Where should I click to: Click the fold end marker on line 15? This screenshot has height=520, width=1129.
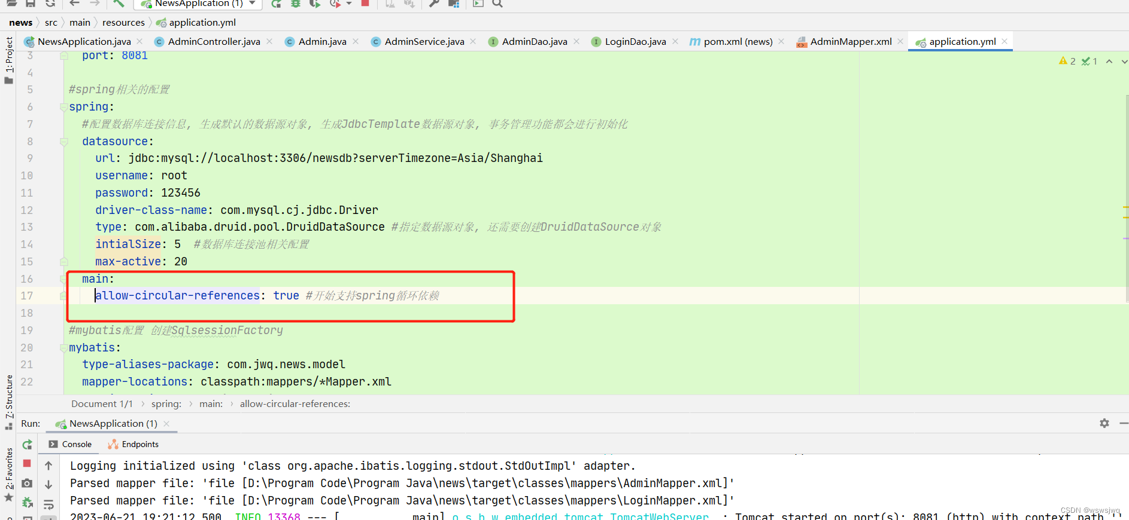pyautogui.click(x=63, y=262)
